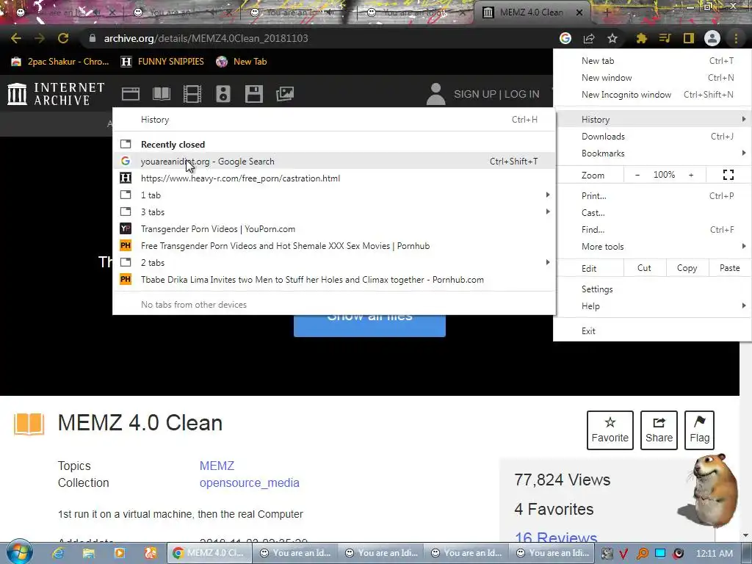Decrease zoom with the minus button
Screen dimensions: 752x564
[x=637, y=175]
